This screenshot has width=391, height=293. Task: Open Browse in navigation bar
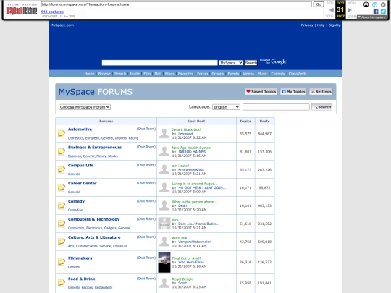click(x=104, y=74)
